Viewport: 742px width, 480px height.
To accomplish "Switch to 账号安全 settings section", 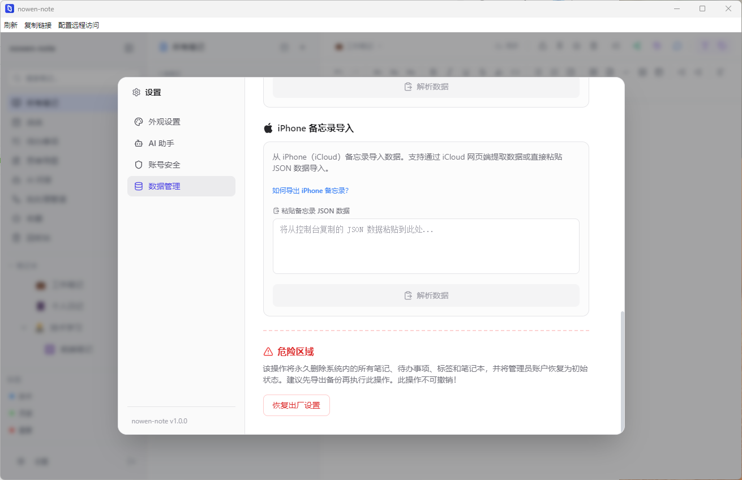I will coord(181,165).
